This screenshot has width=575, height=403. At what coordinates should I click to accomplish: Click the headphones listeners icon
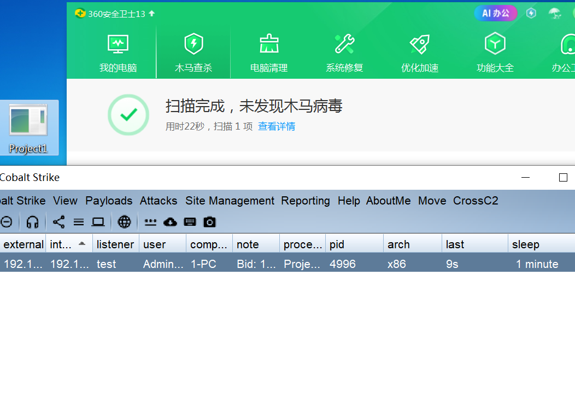click(33, 222)
